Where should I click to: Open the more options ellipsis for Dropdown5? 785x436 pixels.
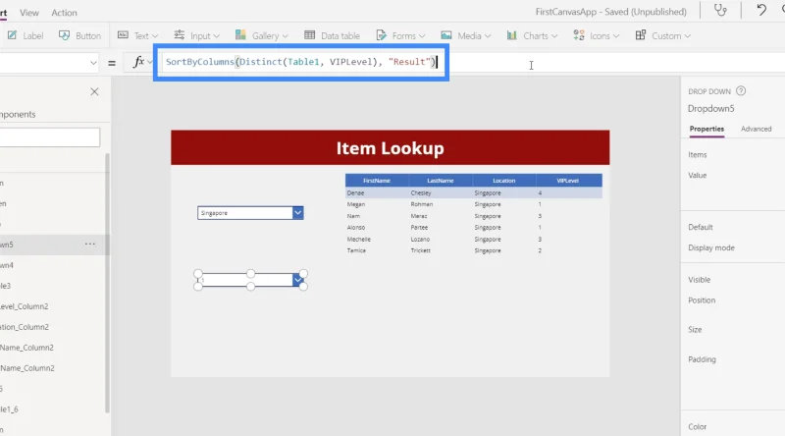click(x=90, y=245)
